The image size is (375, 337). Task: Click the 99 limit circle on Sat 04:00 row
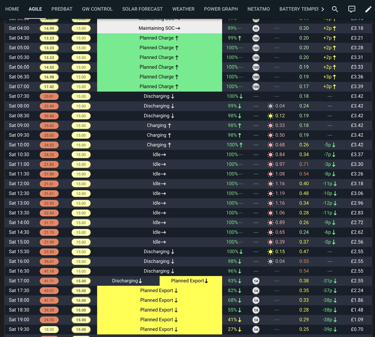(256, 28)
